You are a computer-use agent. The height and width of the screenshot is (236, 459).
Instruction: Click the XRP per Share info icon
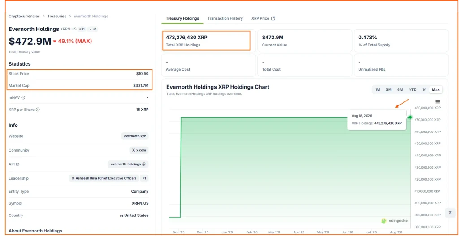(x=38, y=110)
